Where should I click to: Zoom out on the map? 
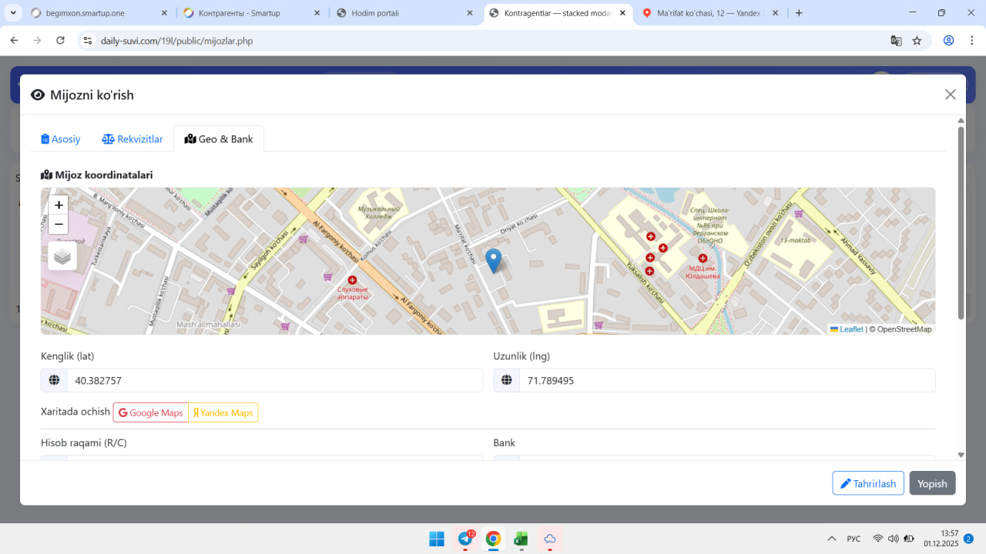(x=59, y=225)
